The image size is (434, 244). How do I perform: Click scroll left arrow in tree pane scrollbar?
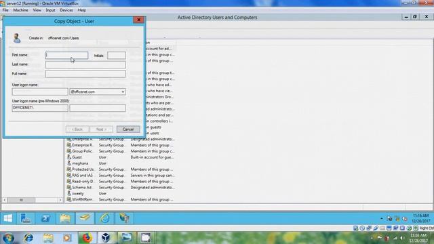(5, 200)
